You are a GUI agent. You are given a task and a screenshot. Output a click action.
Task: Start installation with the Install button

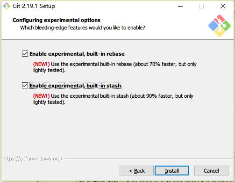(172, 171)
